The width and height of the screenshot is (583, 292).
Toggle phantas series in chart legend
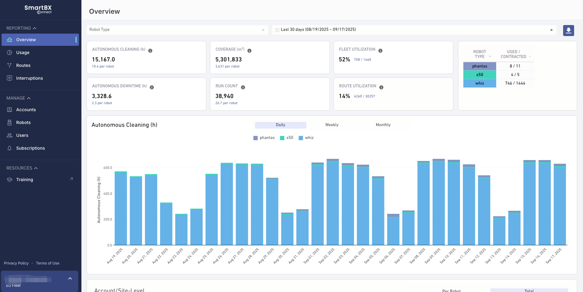pyautogui.click(x=264, y=138)
